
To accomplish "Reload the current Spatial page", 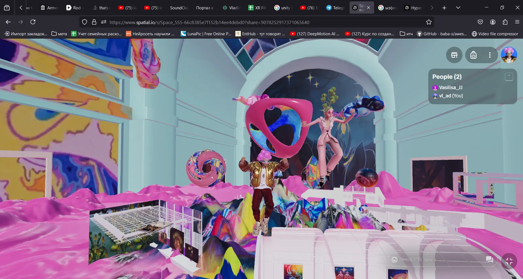I will pos(33,22).
